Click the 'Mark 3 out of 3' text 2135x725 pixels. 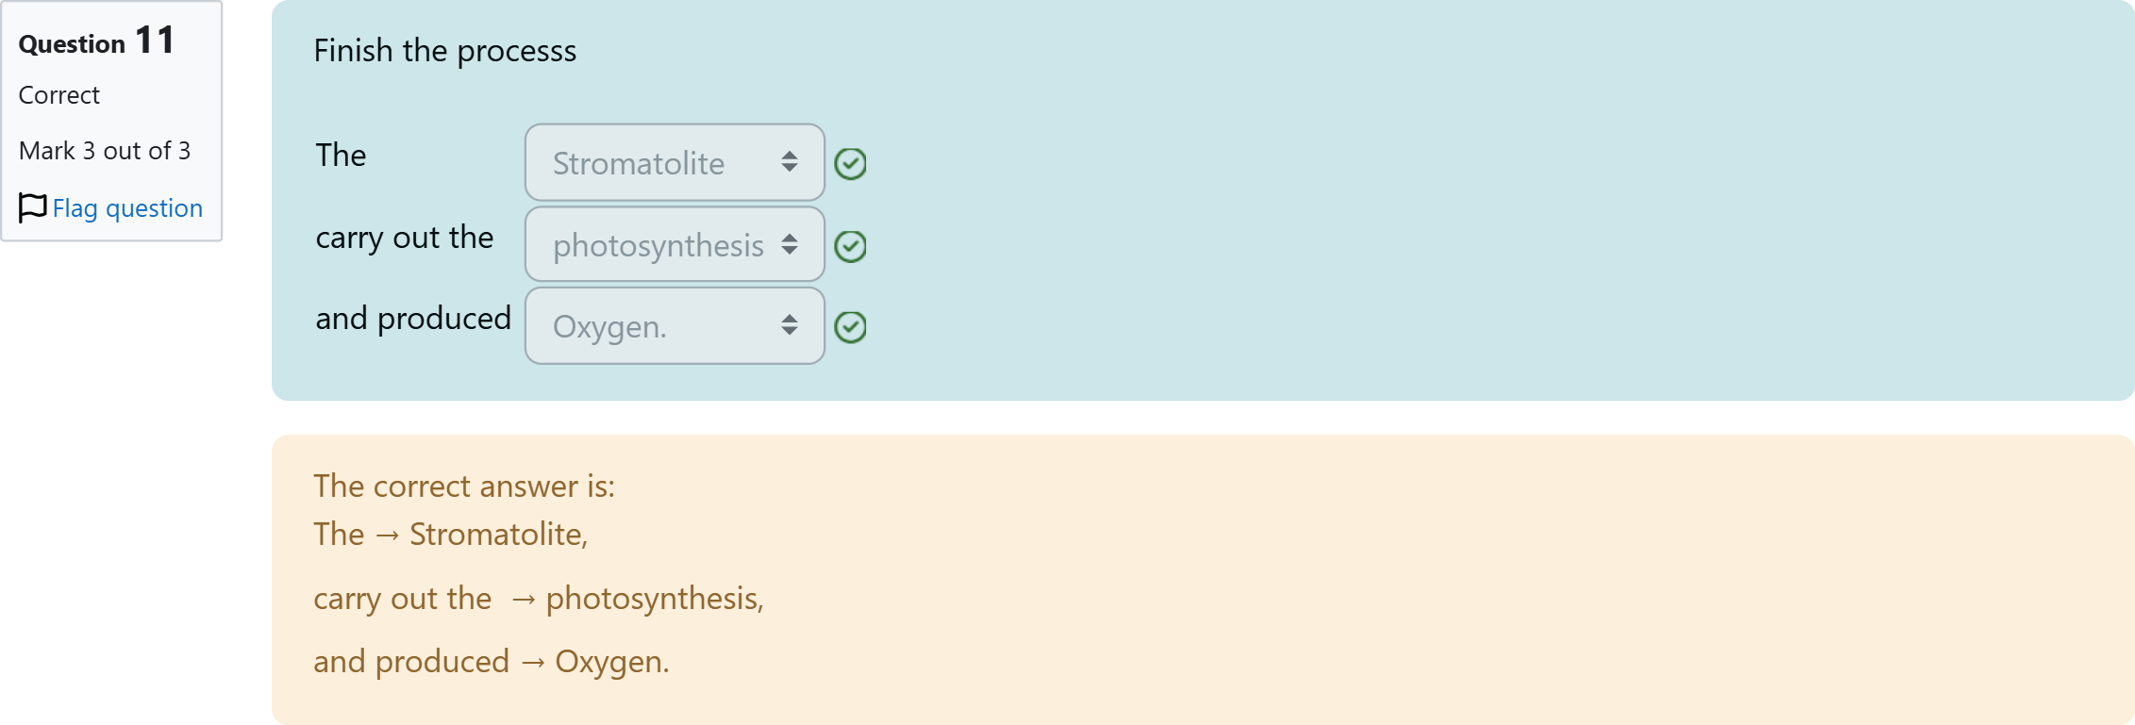pyautogui.click(x=105, y=151)
